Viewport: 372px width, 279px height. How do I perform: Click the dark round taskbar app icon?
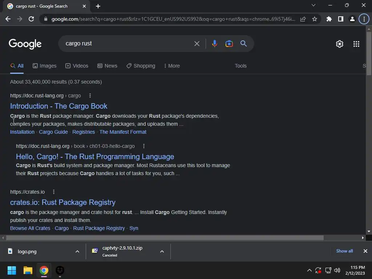point(60,270)
